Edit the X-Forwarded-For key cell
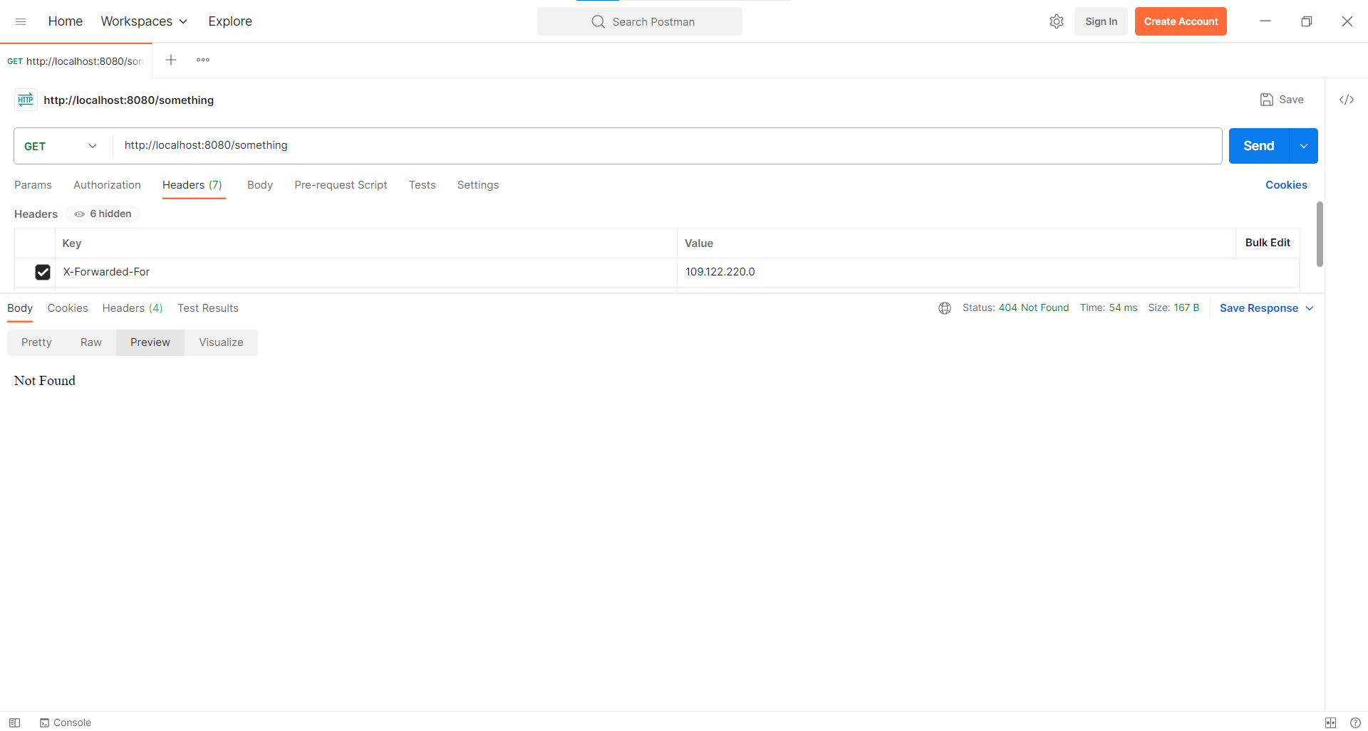Image resolution: width=1368 pixels, height=731 pixels. [x=366, y=272]
